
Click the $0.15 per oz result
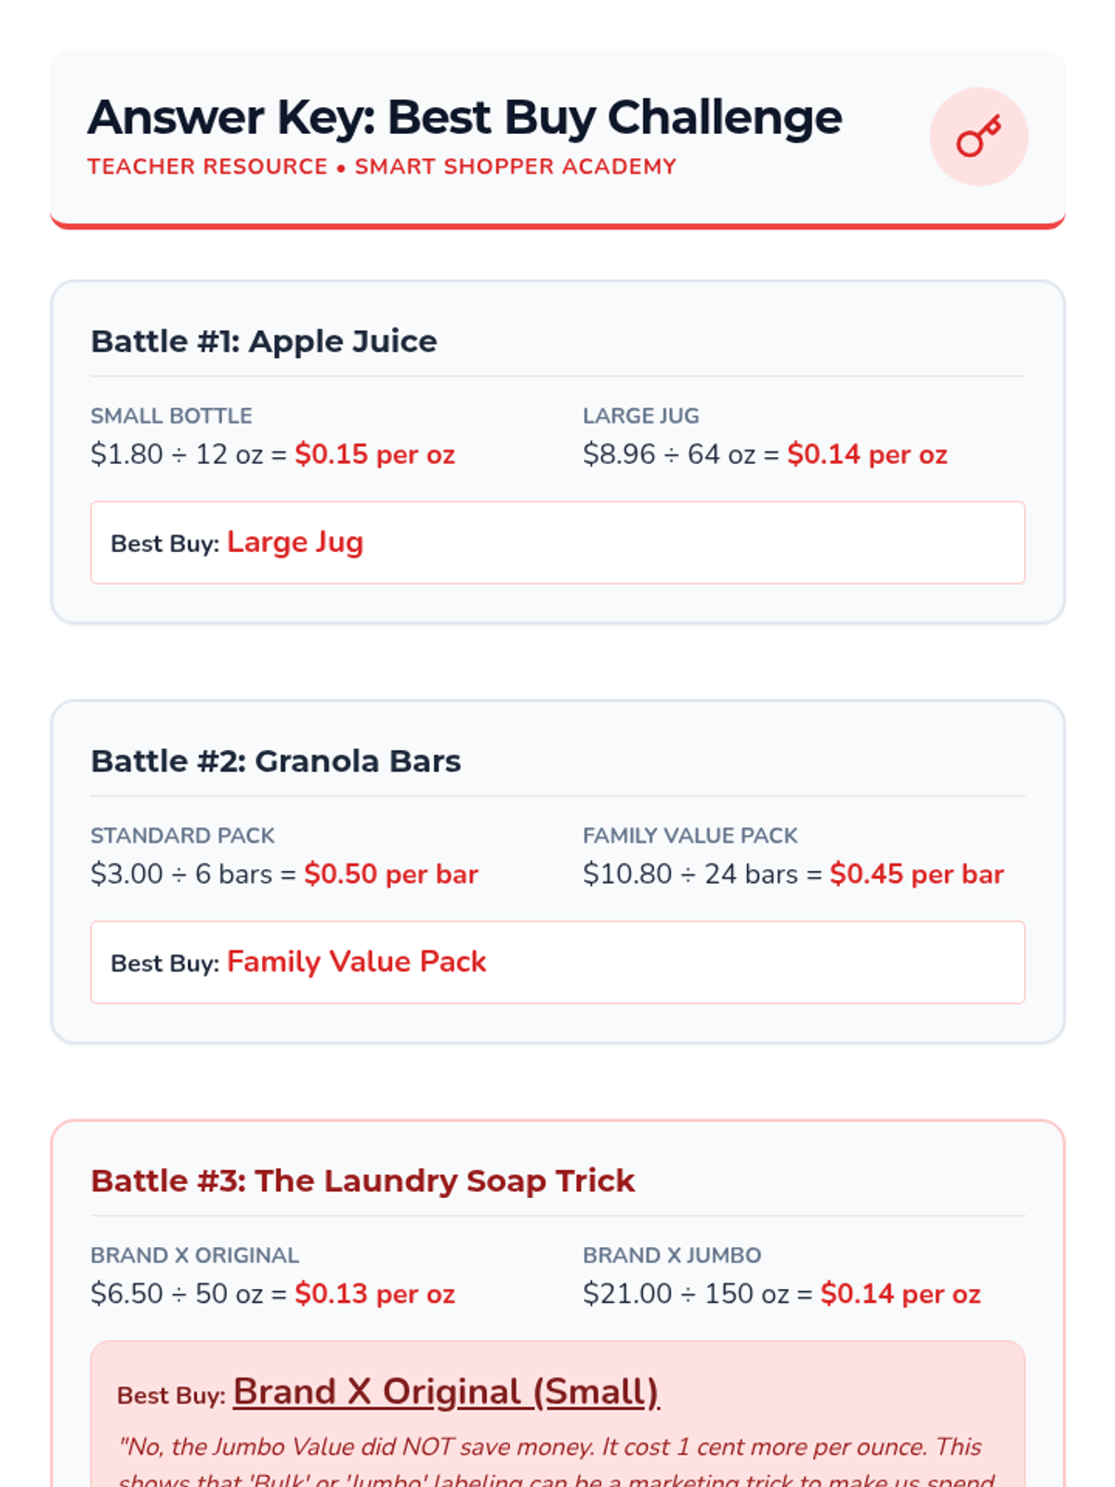point(374,454)
